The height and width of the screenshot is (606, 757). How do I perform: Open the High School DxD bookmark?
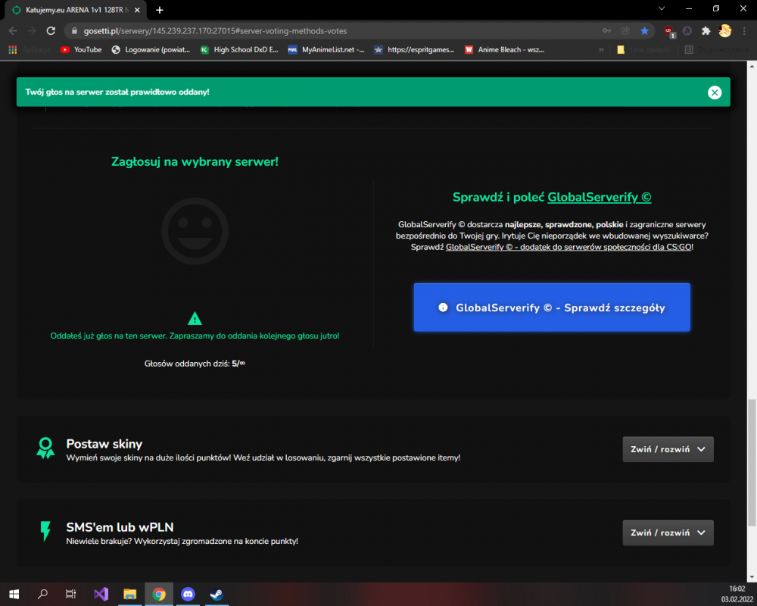point(239,49)
